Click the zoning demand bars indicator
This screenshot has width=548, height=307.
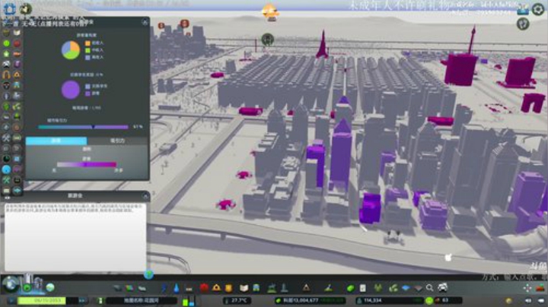point(189,301)
